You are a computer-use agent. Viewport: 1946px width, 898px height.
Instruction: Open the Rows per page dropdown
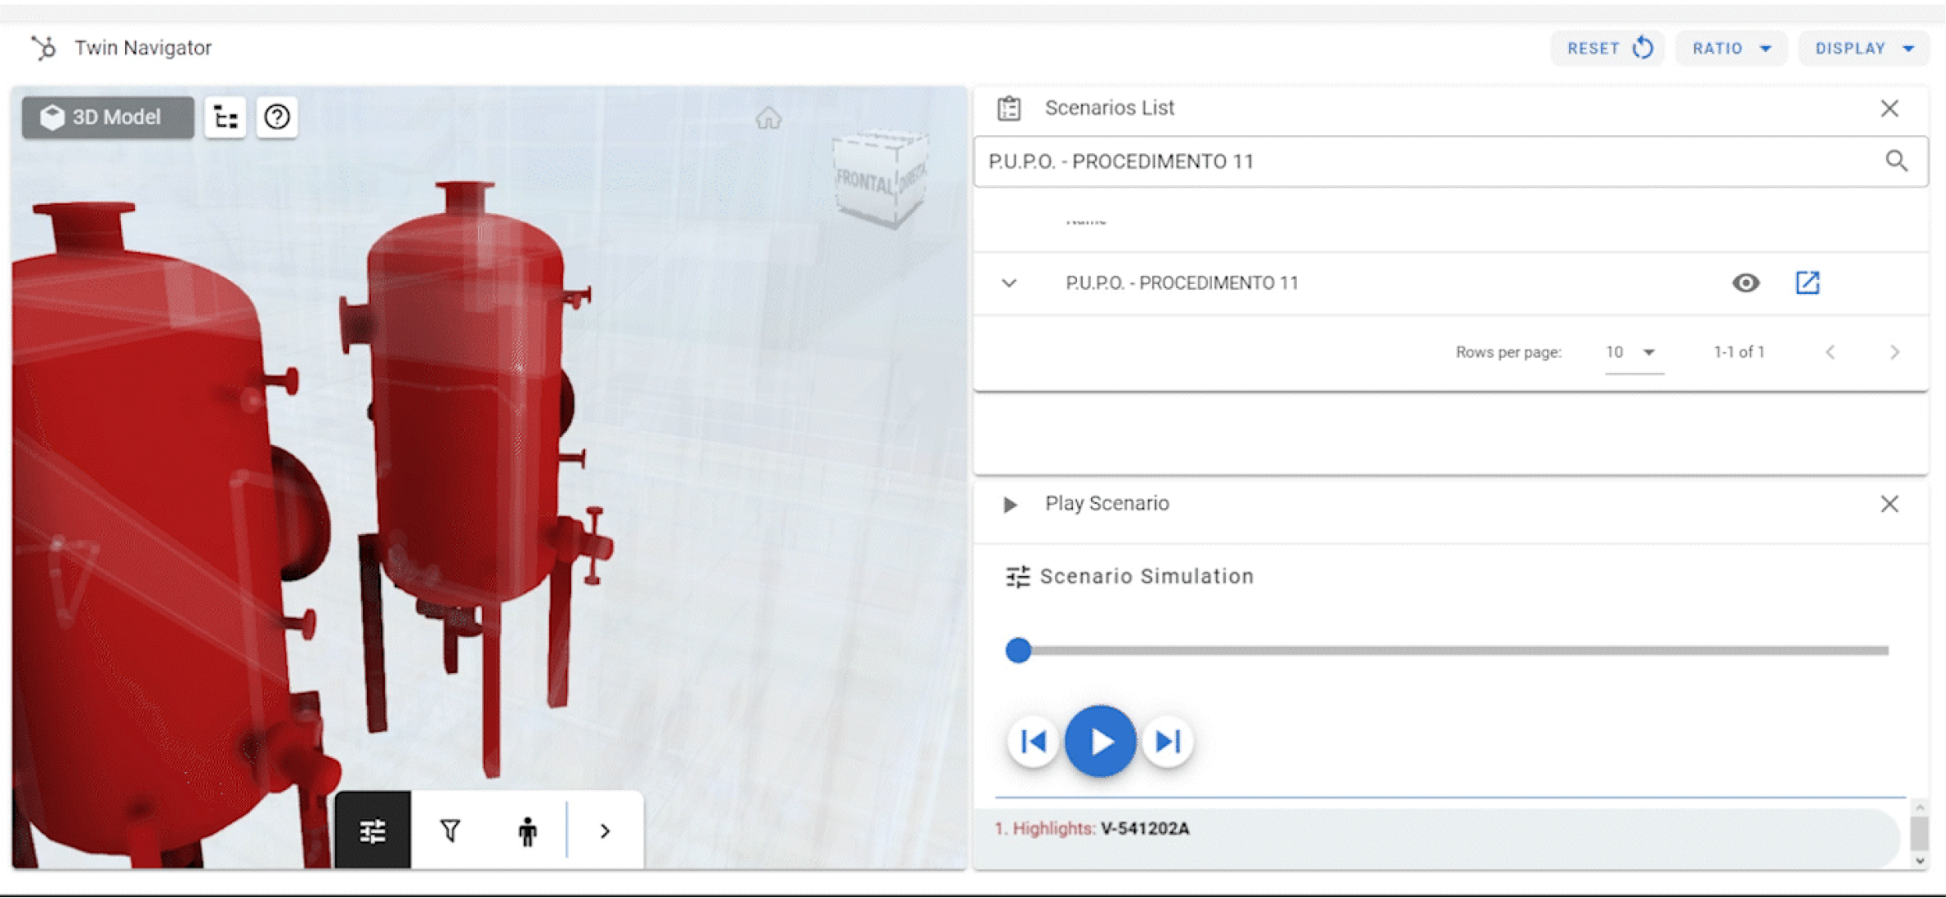point(1632,351)
